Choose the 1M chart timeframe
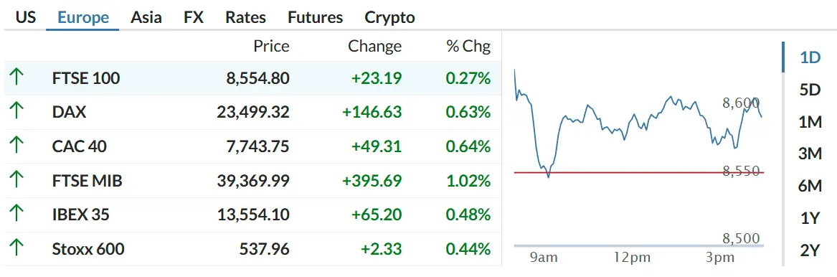 [x=810, y=122]
